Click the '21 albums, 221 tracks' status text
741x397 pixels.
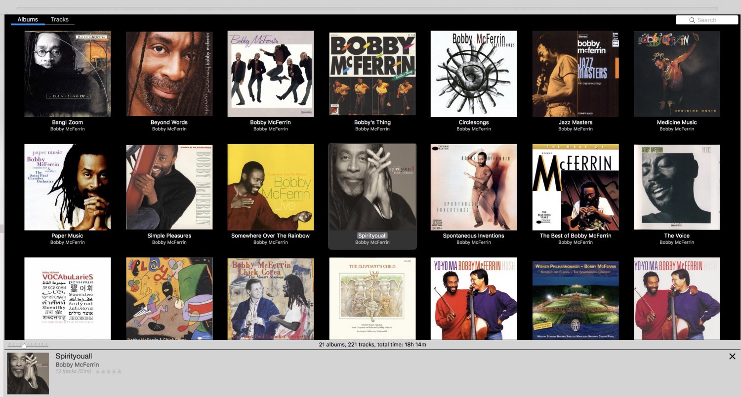pos(372,345)
